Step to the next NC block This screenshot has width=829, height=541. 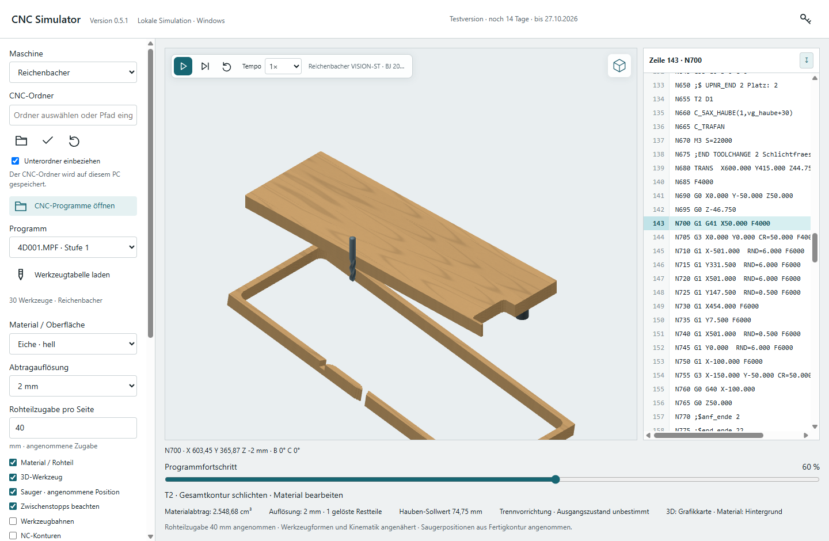coord(205,66)
